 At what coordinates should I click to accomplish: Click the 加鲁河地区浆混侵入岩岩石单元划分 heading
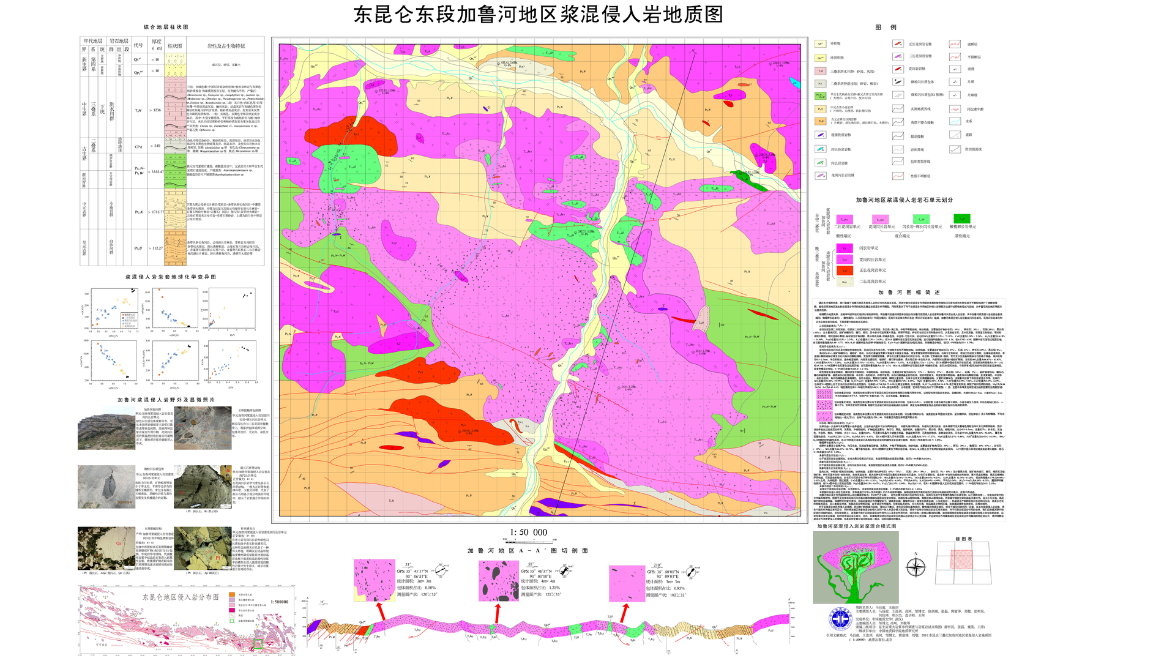pyautogui.click(x=905, y=200)
